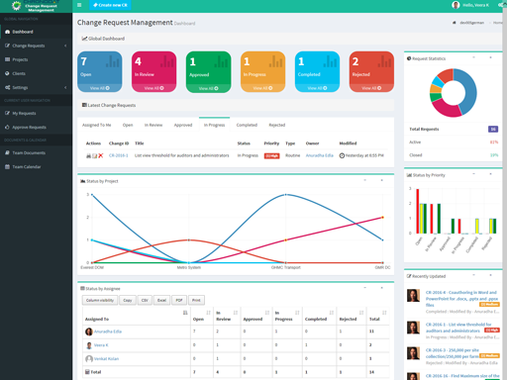Switch to the Open tab
This screenshot has width=507, height=380.
(x=128, y=125)
